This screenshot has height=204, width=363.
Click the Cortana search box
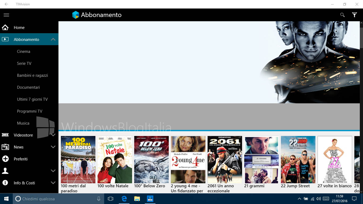[x=58, y=199]
